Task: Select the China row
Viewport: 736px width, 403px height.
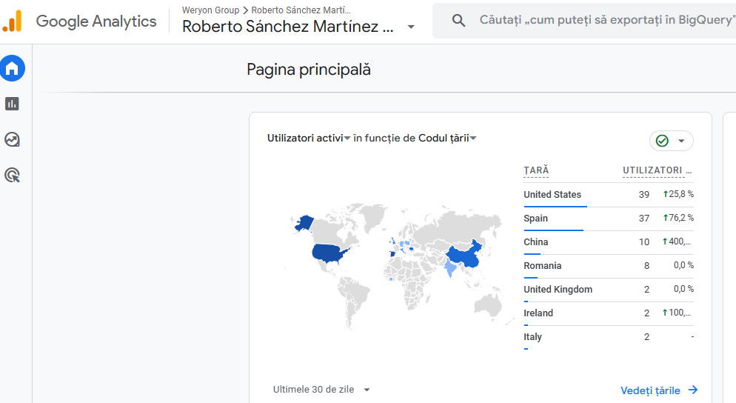Action: (x=609, y=242)
